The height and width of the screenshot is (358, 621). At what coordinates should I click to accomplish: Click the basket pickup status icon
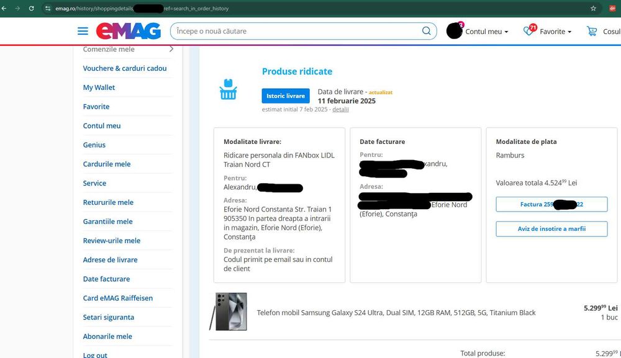tap(228, 89)
